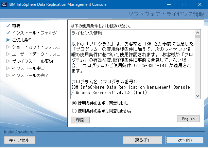Click the license text scroll up arrow
This screenshot has width=208, height=148.
[x=198, y=33]
